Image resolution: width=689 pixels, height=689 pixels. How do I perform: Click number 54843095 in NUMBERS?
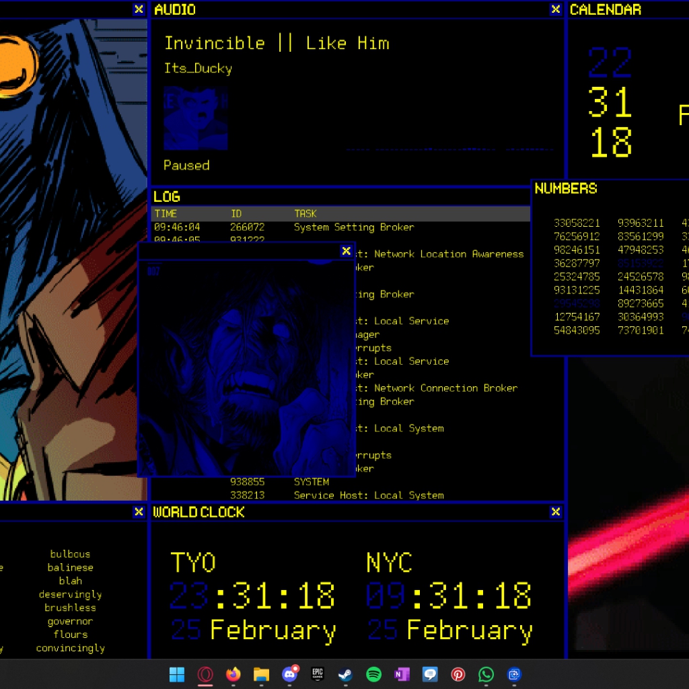(x=577, y=330)
